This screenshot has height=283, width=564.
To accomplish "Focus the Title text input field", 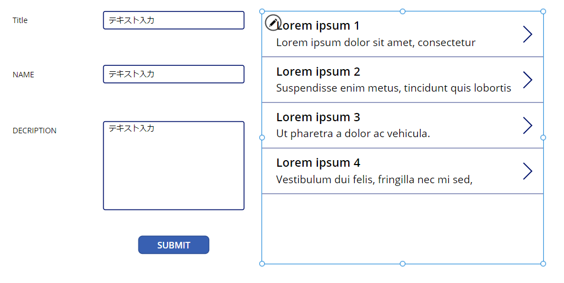I will point(174,20).
